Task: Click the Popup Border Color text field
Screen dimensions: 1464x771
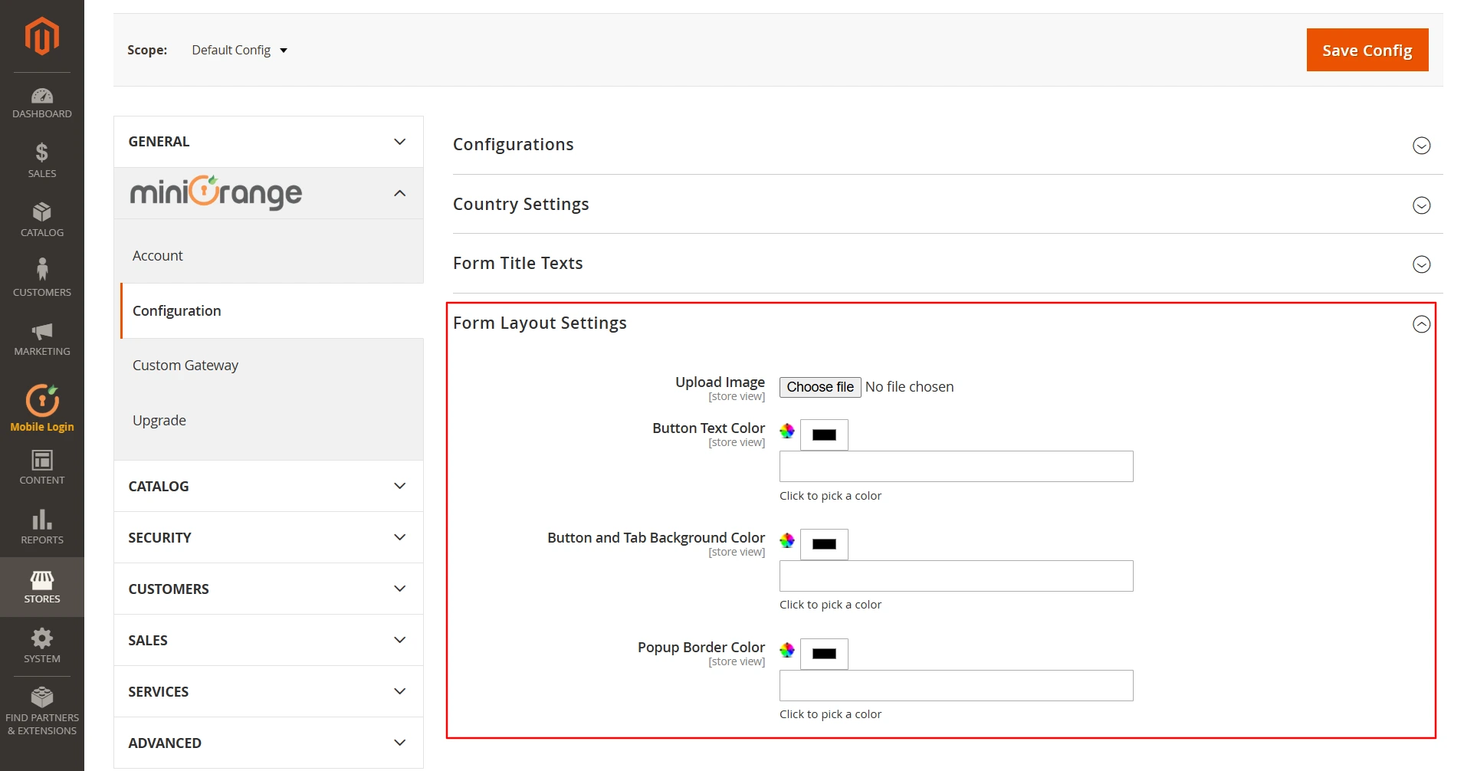Action: (955, 685)
